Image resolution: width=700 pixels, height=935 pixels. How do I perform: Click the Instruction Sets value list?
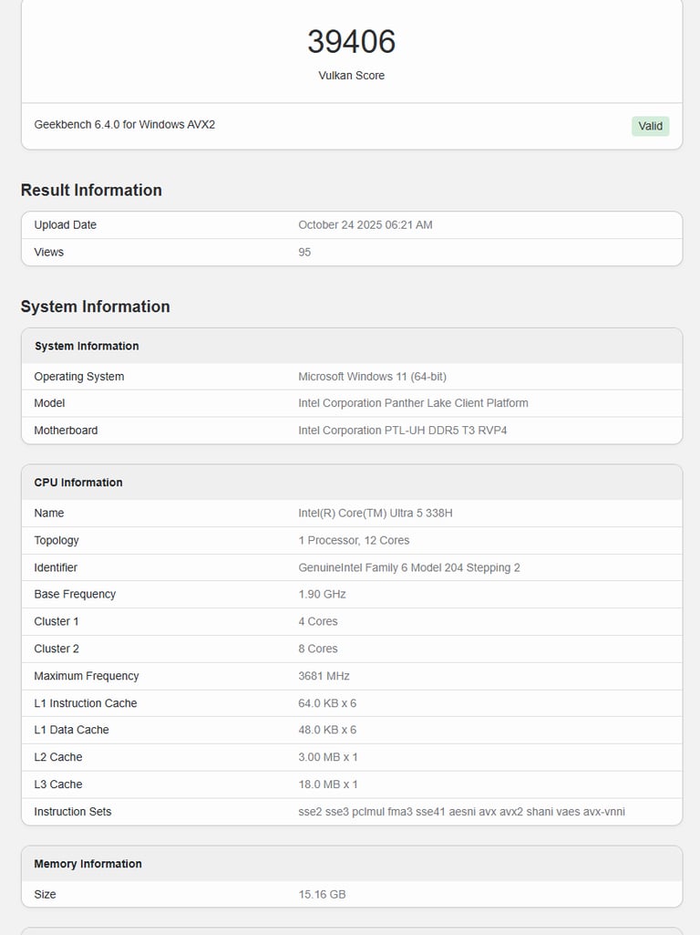tap(461, 812)
